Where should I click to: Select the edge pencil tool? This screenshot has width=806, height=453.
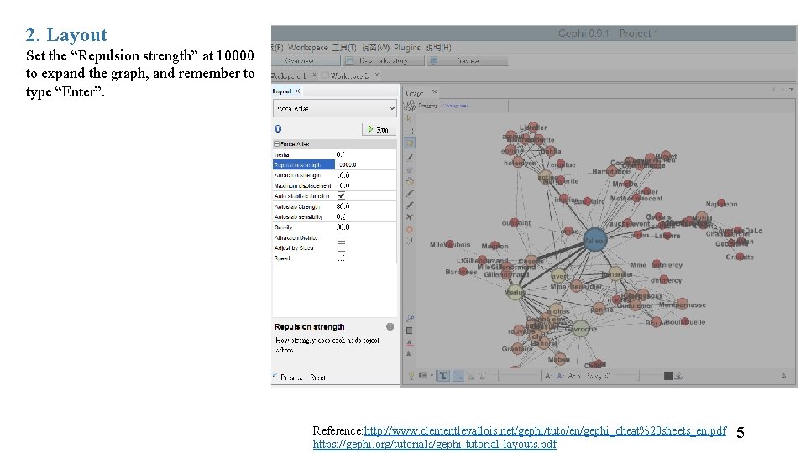tap(410, 206)
